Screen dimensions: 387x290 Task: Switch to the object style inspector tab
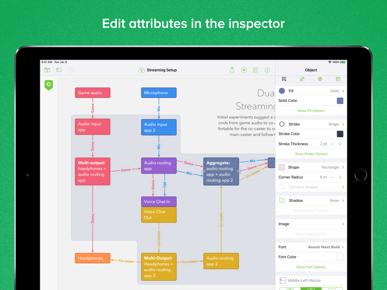284,79
